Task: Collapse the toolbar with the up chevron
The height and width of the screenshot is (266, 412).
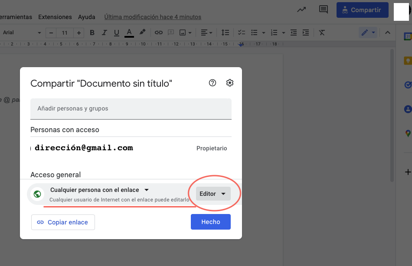Action: (388, 32)
